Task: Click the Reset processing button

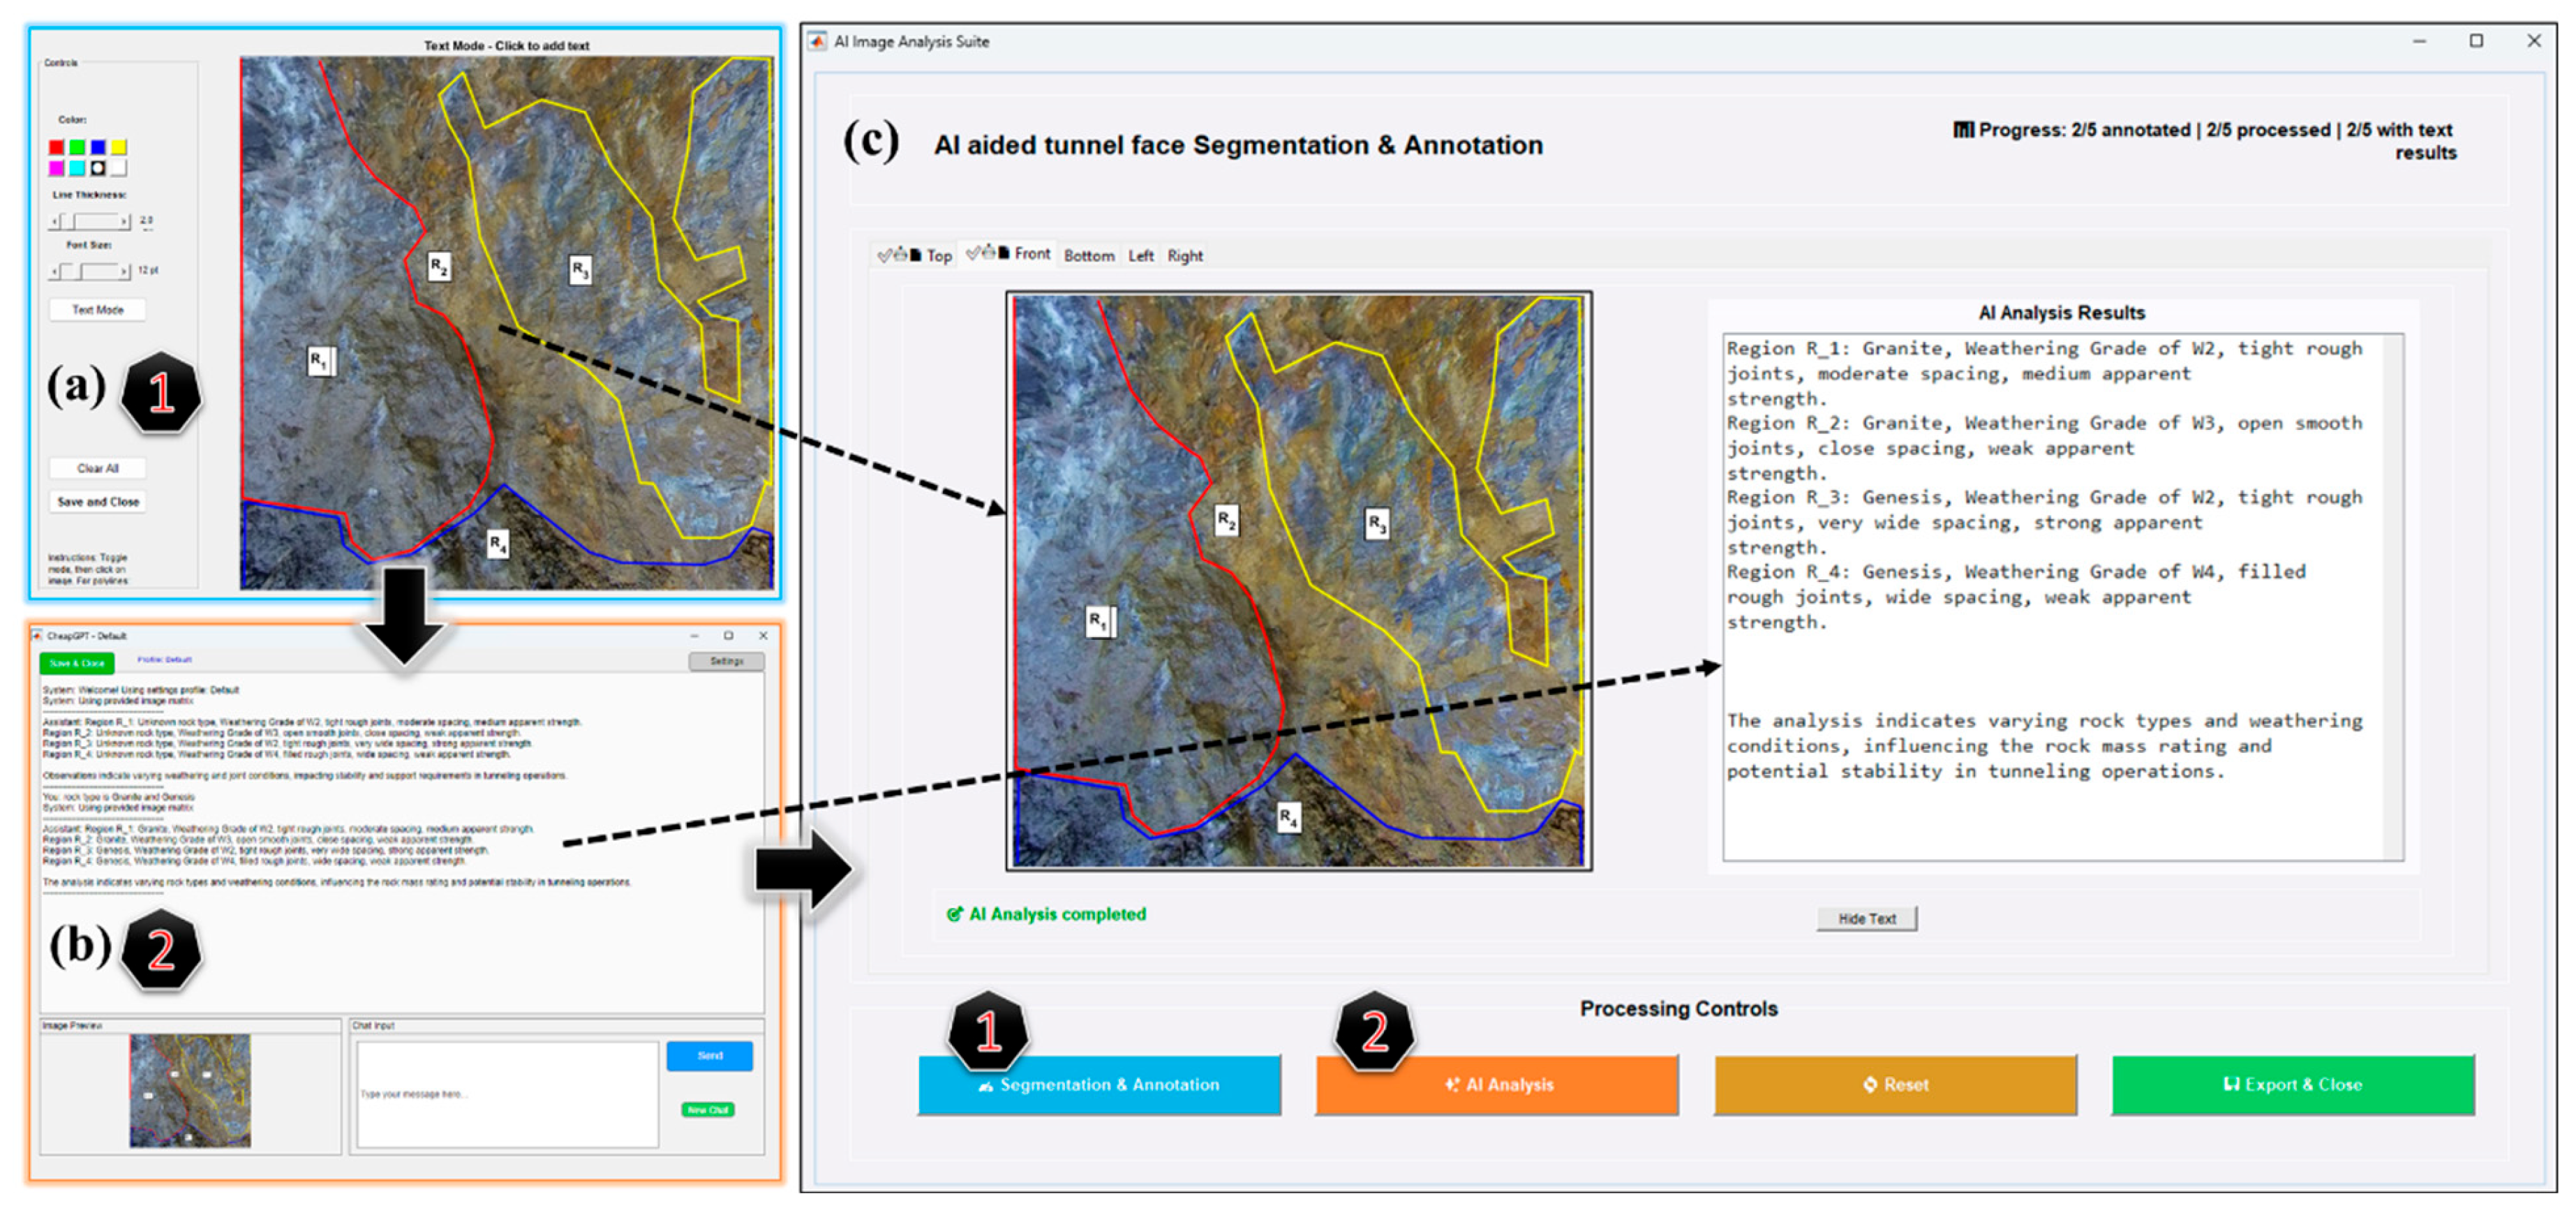Action: (x=1895, y=1085)
